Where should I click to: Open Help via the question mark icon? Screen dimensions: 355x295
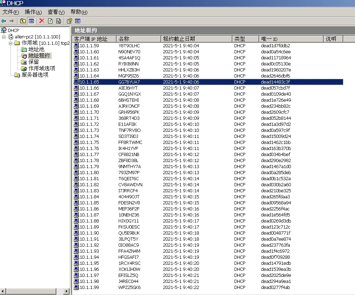69,21
